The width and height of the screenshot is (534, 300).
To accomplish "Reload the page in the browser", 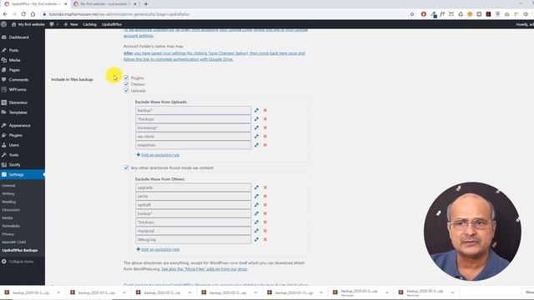I will [x=23, y=14].
